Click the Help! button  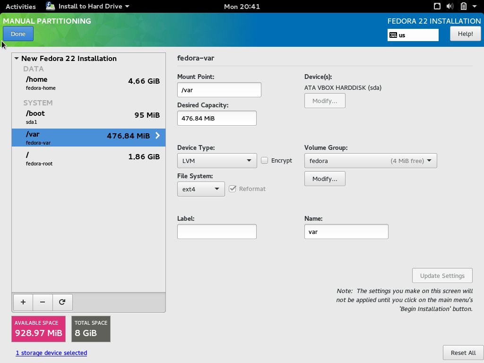(x=466, y=34)
